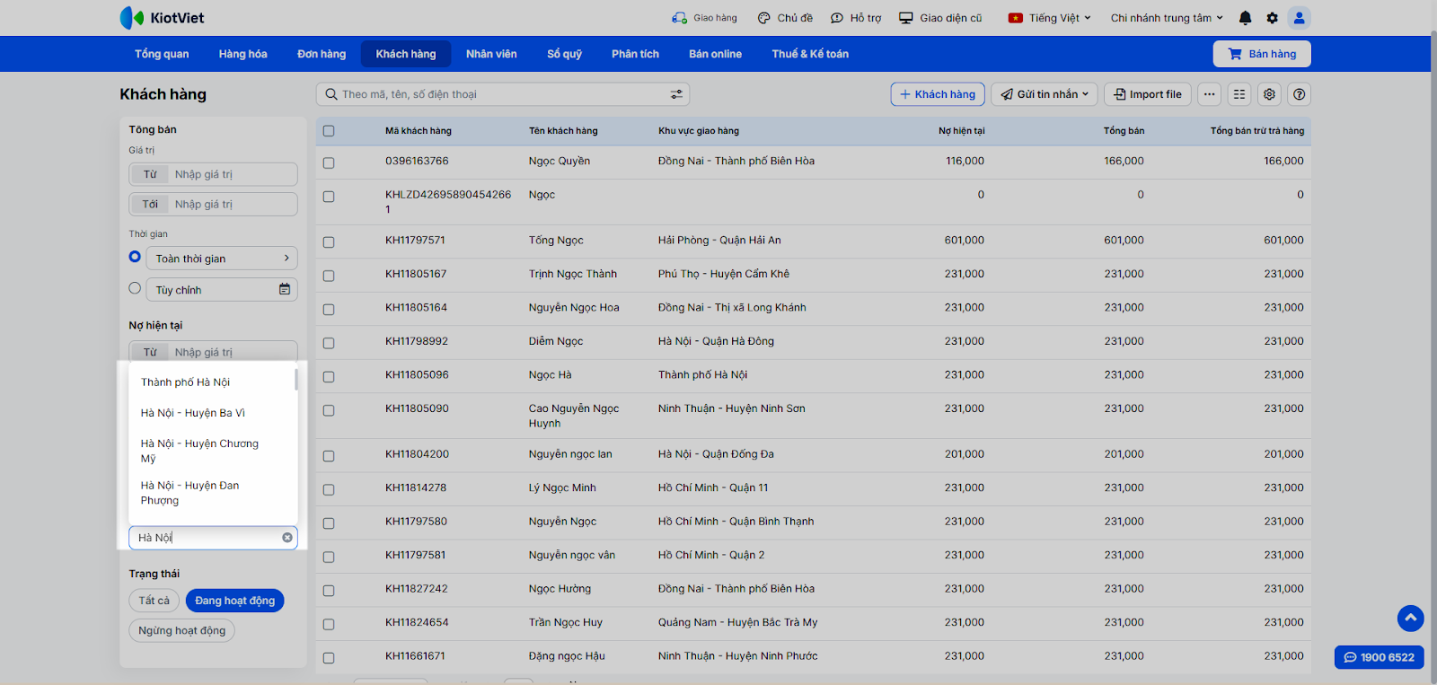Go to the Hàng hóa menu

(x=242, y=54)
